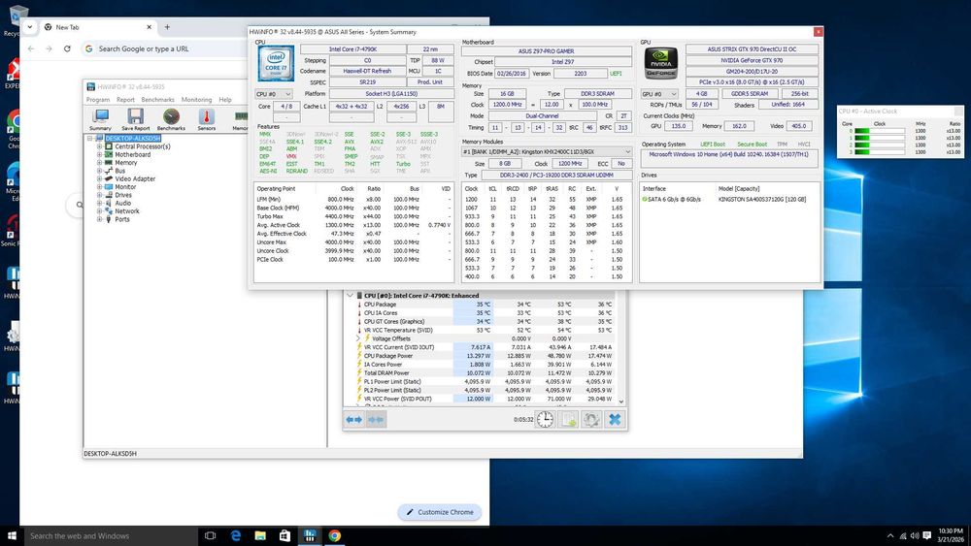Click the Windows search box
The width and height of the screenshot is (971, 546).
111,535
